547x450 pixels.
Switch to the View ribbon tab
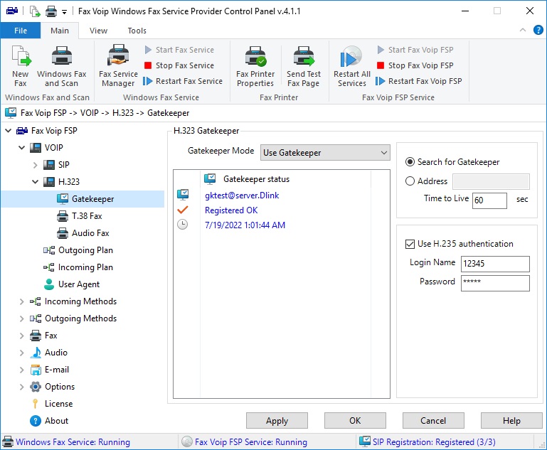pyautogui.click(x=98, y=31)
